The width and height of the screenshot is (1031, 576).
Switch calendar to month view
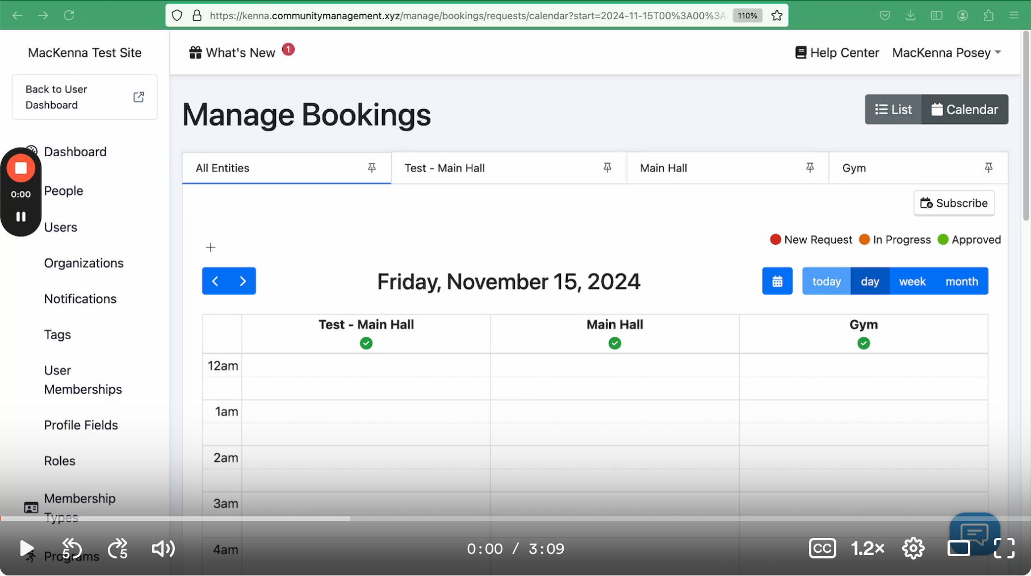click(x=962, y=281)
